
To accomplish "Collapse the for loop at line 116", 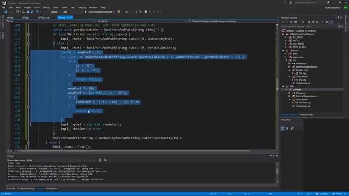I will (x=28, y=57).
